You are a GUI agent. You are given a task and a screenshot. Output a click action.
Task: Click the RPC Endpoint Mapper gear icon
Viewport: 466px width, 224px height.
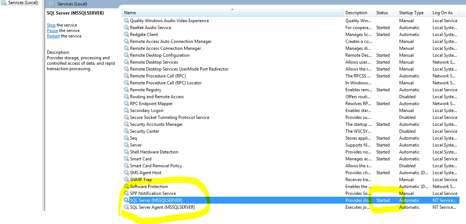127,103
